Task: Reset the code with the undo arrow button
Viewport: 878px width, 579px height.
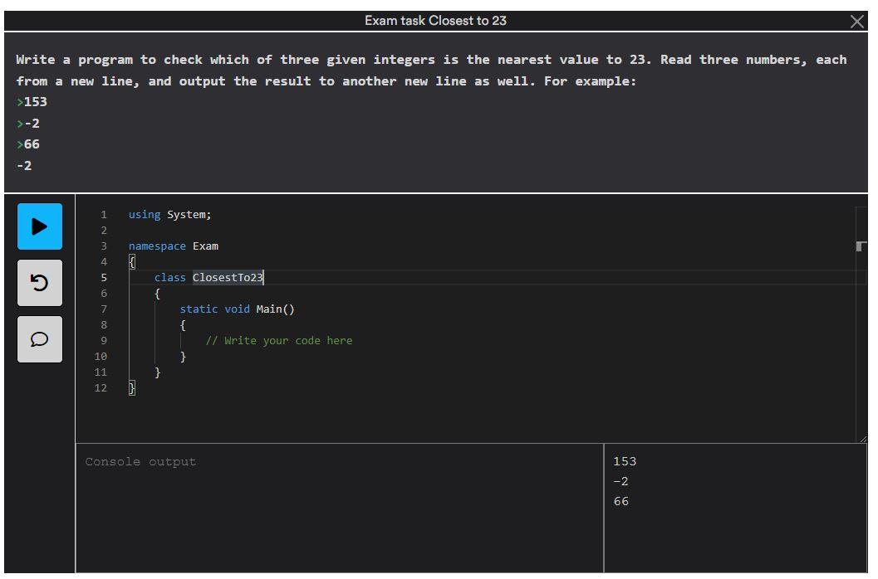Action: pos(40,283)
